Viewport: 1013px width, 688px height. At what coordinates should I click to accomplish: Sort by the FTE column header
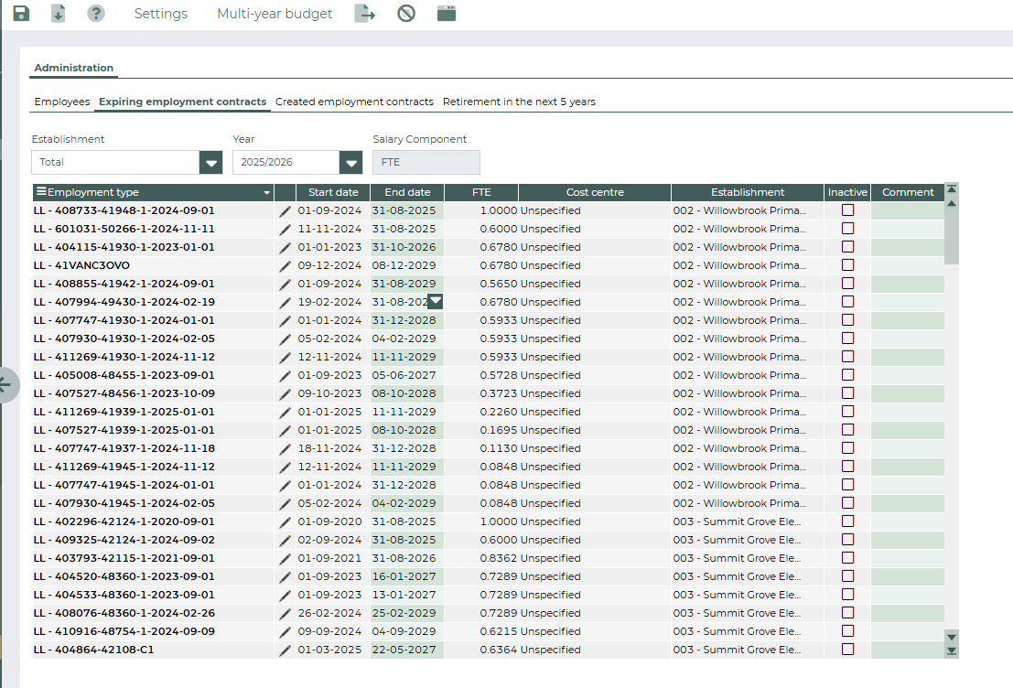[x=481, y=192]
